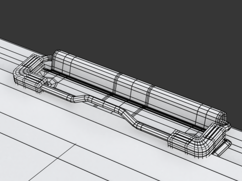Select the left corner bracket of the handle
Viewport: 242px width, 181px height.
(x=30, y=74)
